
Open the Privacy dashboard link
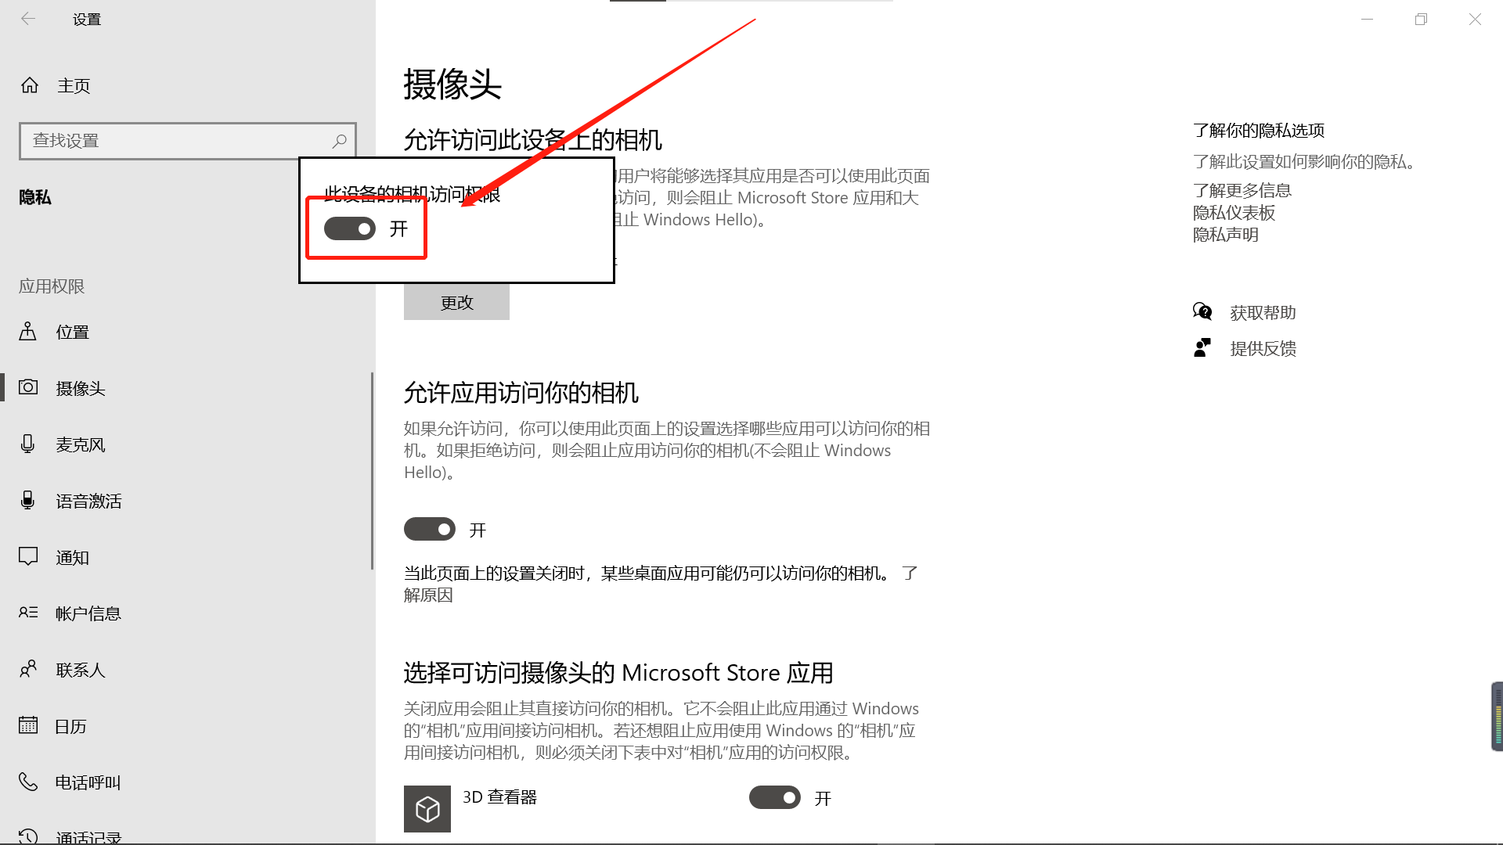point(1234,213)
